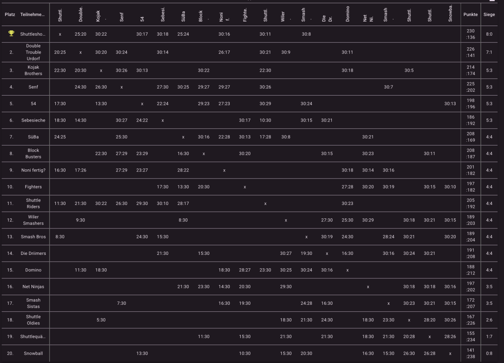This screenshot has height=363, width=504.
Task: Sort by the Siege column header
Action: pos(489,15)
